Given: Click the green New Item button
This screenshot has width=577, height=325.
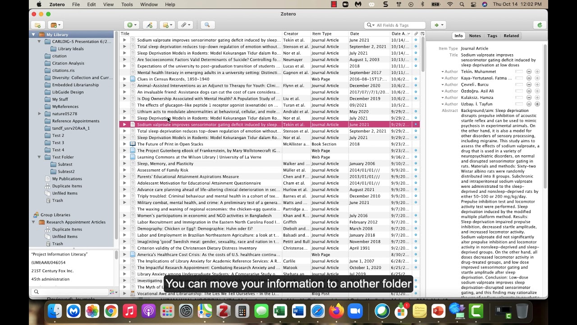Looking at the screenshot, I should [x=131, y=25].
